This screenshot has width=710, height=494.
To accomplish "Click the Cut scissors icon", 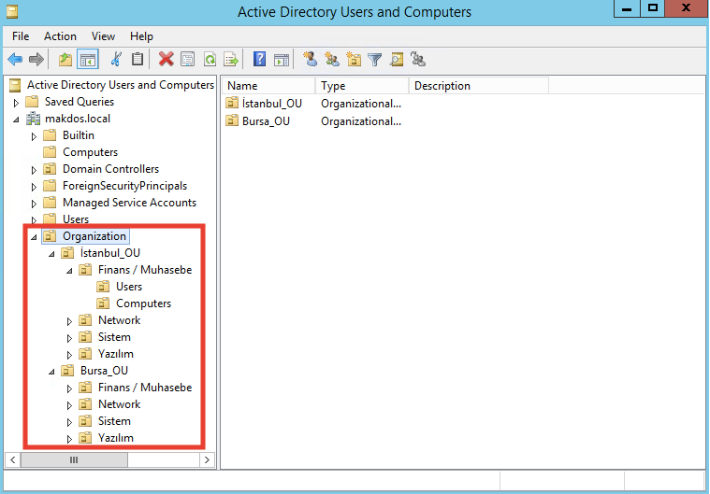I will coord(116,60).
